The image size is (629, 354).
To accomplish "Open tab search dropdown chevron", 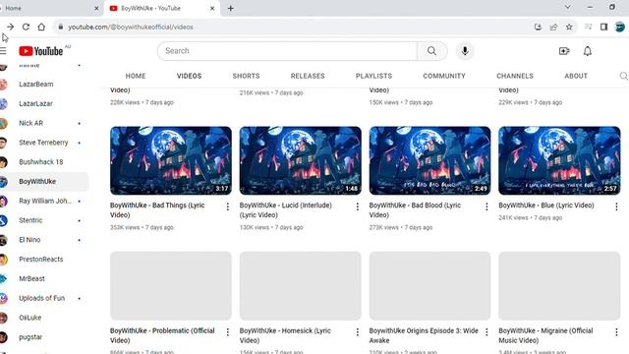I will (568, 7).
